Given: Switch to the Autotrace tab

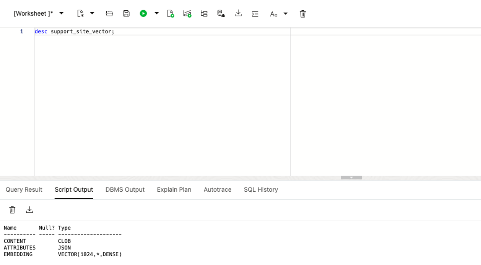Looking at the screenshot, I should point(218,189).
